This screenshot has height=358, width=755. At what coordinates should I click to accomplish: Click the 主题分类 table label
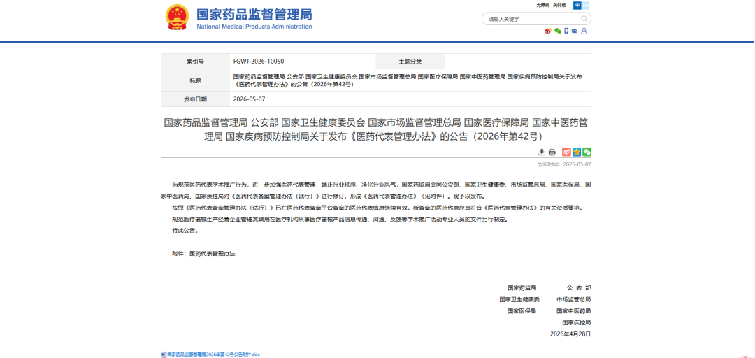point(410,62)
